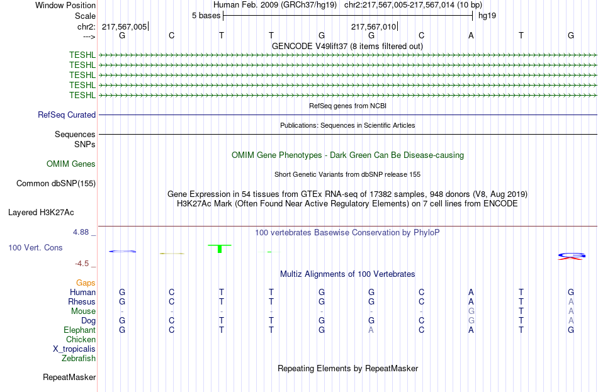Click the Dog species label
This screenshot has width=598, height=392.
[88, 321]
